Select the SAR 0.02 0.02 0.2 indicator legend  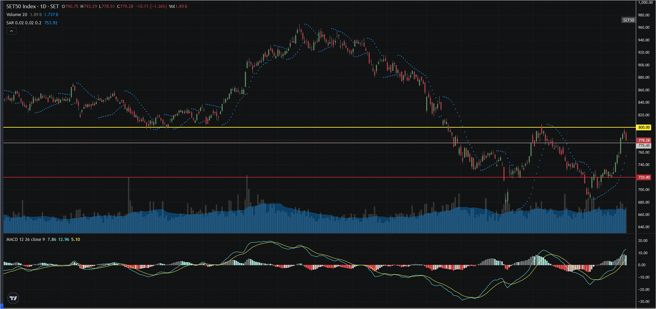[24, 23]
